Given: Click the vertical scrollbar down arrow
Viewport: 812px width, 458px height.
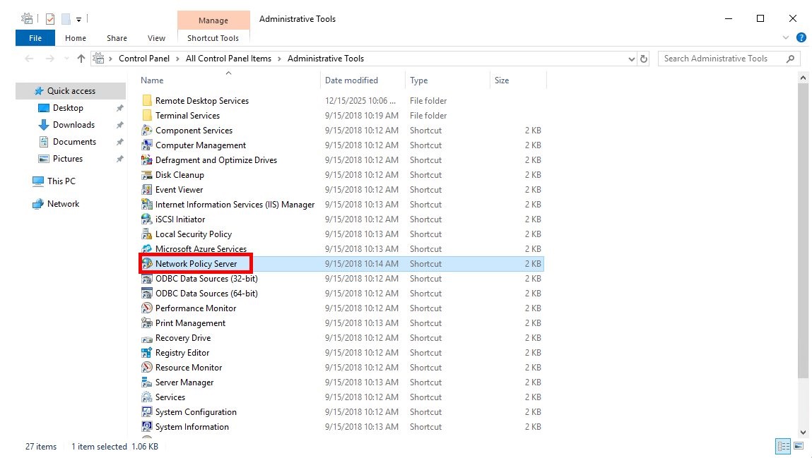Looking at the screenshot, I should point(802,432).
